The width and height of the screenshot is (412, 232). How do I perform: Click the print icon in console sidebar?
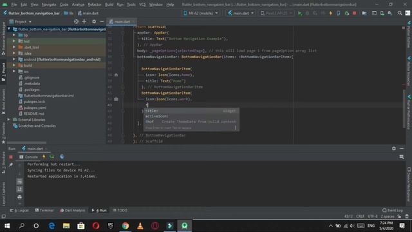pyautogui.click(x=19, y=197)
